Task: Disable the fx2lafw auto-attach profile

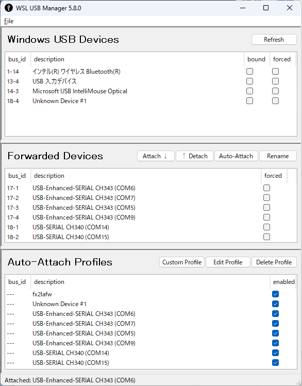Action: [275, 294]
